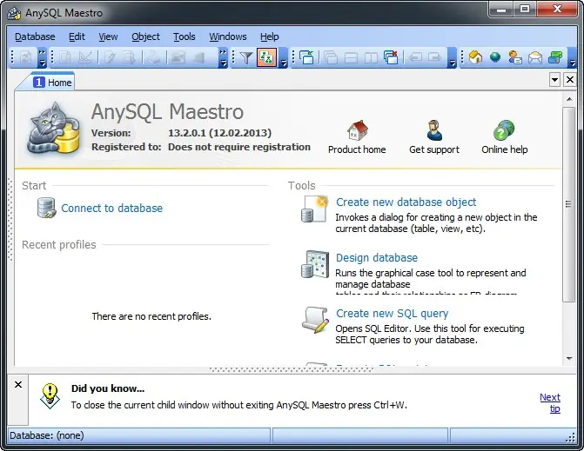Screen dimensions: 584x451
Task: Open Product home via the house icon
Action: click(358, 130)
